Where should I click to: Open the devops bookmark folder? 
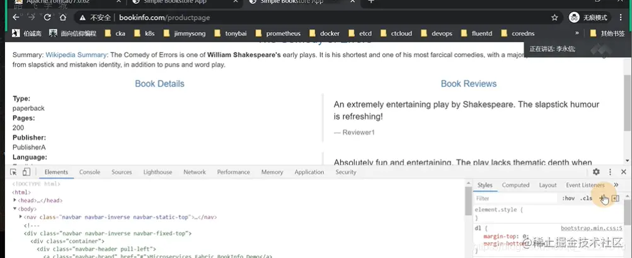(x=437, y=33)
